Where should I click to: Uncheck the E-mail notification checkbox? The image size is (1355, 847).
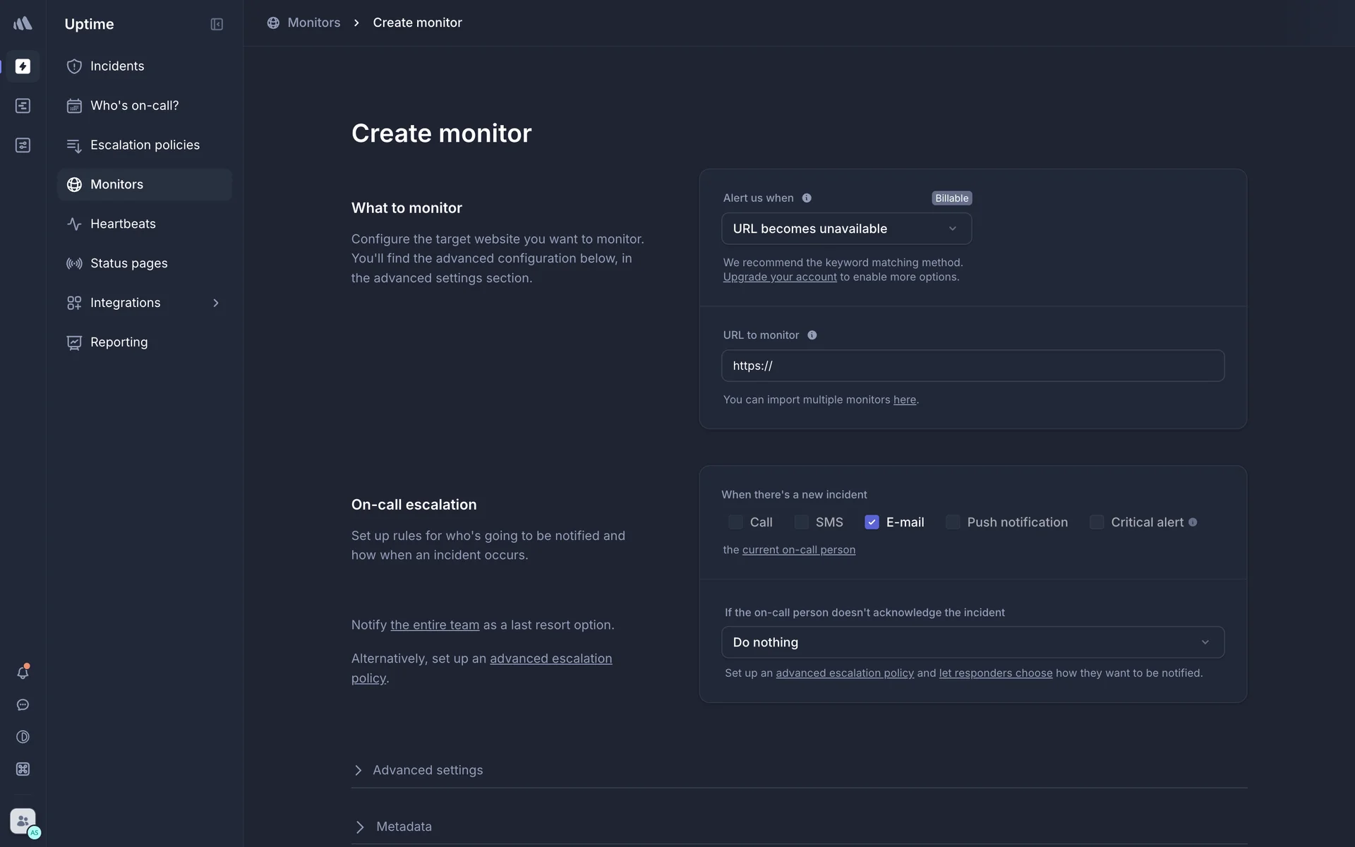[x=872, y=522]
